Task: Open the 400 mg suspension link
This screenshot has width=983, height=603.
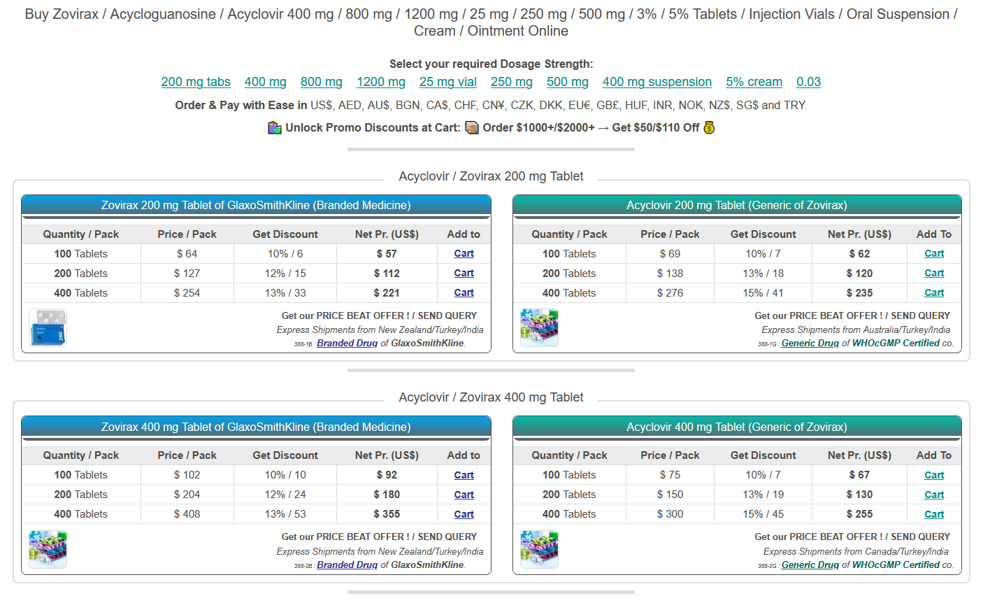Action: pyautogui.click(x=657, y=82)
